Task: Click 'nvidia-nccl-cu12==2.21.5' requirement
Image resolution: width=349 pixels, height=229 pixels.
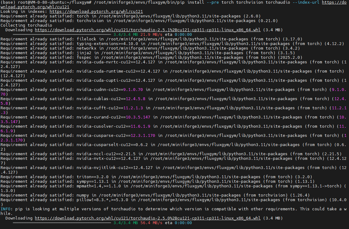Action: [x=106, y=154]
